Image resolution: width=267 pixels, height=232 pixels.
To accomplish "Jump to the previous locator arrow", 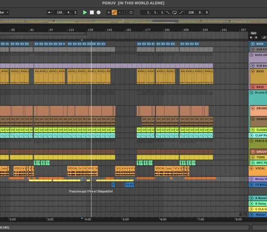I will click(251, 37).
